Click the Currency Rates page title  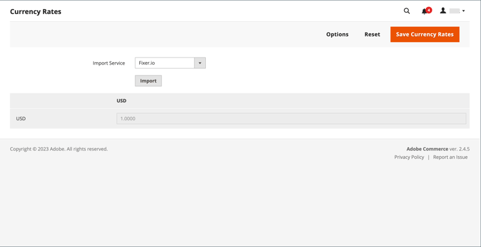[35, 12]
